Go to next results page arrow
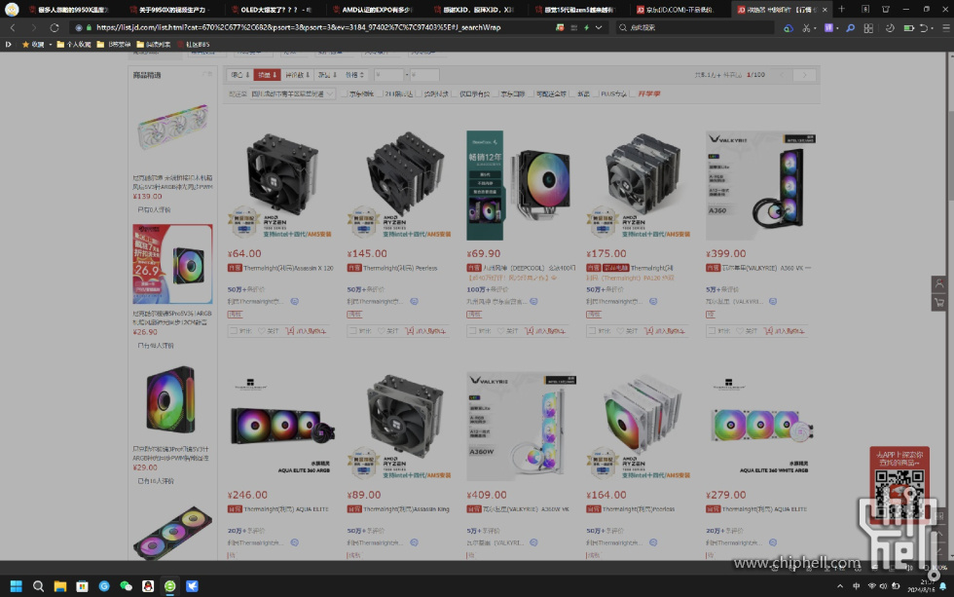Viewport: 954px width, 597px height. point(804,75)
